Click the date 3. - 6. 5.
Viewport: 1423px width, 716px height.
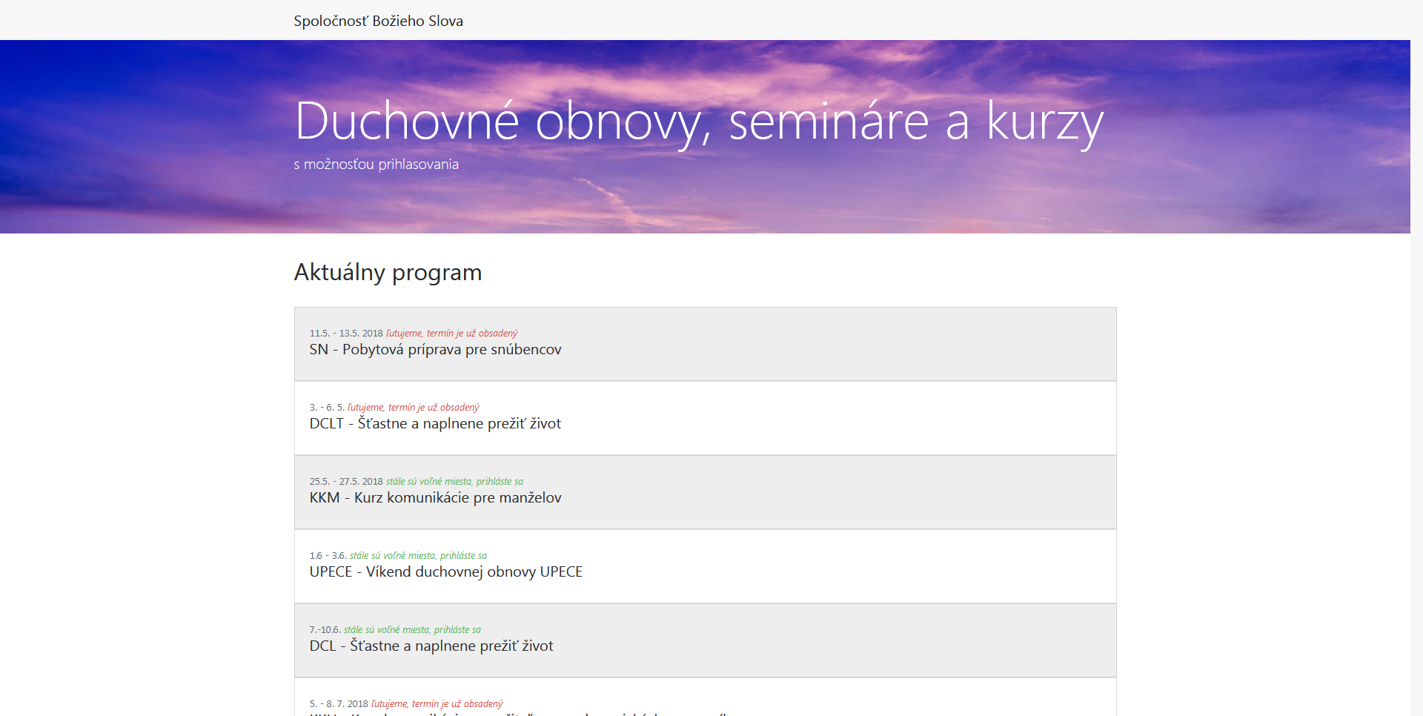point(327,408)
